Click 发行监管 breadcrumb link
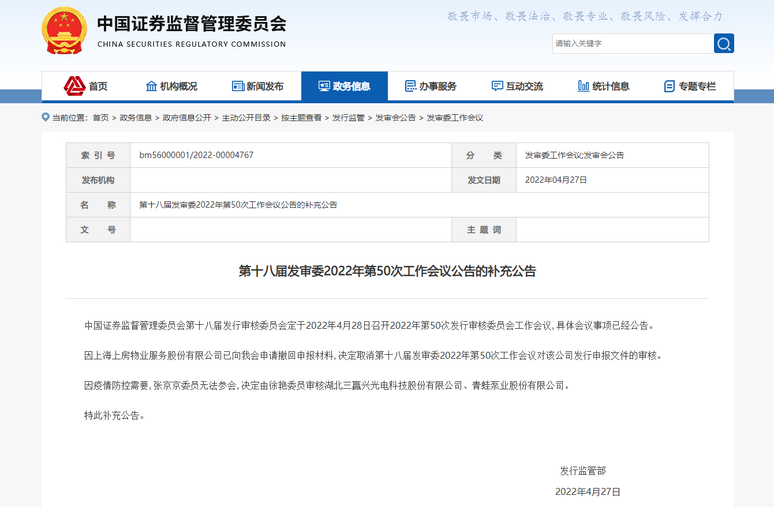 (x=349, y=118)
